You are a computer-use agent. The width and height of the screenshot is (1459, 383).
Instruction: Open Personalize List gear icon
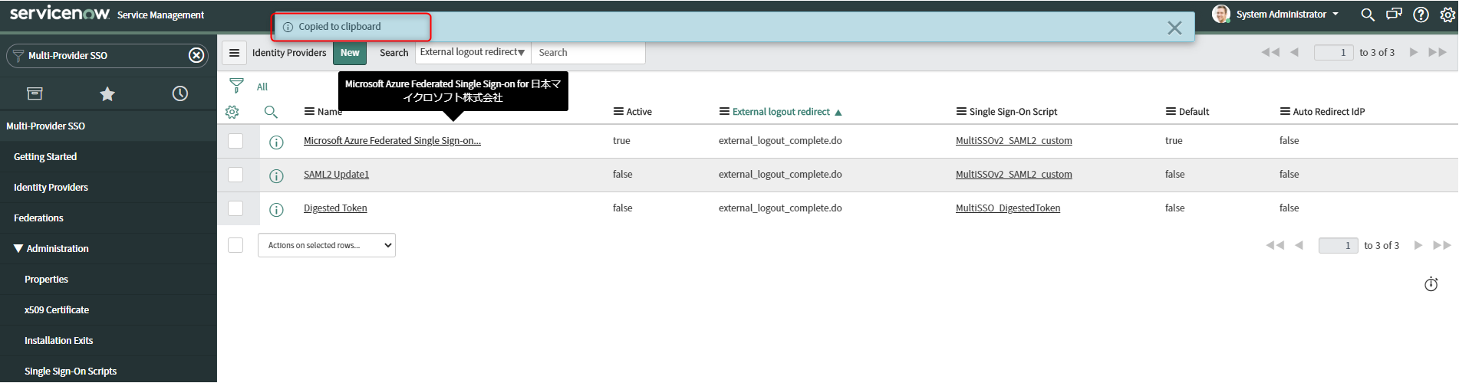[232, 112]
